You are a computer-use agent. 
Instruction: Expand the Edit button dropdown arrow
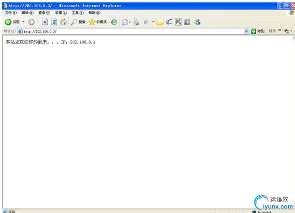tap(153, 22)
